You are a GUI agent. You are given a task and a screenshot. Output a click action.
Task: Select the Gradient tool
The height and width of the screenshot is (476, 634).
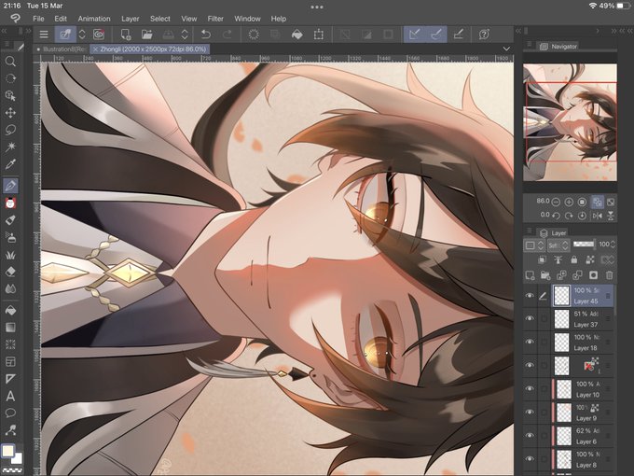click(10, 327)
